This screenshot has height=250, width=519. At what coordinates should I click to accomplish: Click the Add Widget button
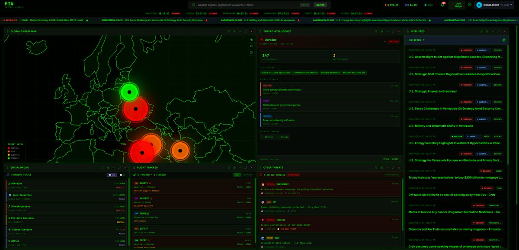[x=456, y=5]
